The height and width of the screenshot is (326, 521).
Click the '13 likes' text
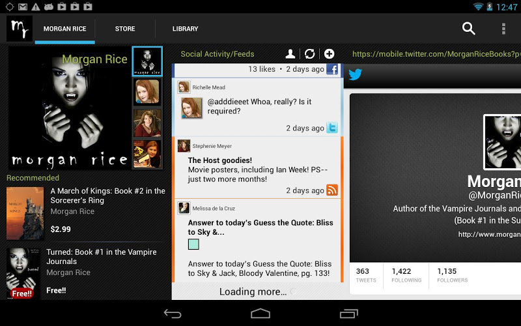click(x=262, y=69)
